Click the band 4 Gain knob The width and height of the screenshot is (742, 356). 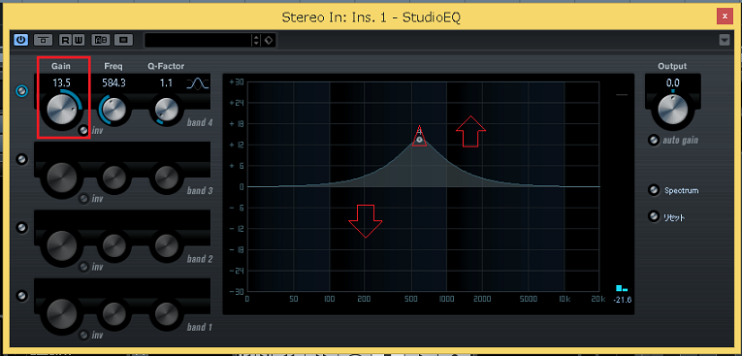click(x=62, y=109)
